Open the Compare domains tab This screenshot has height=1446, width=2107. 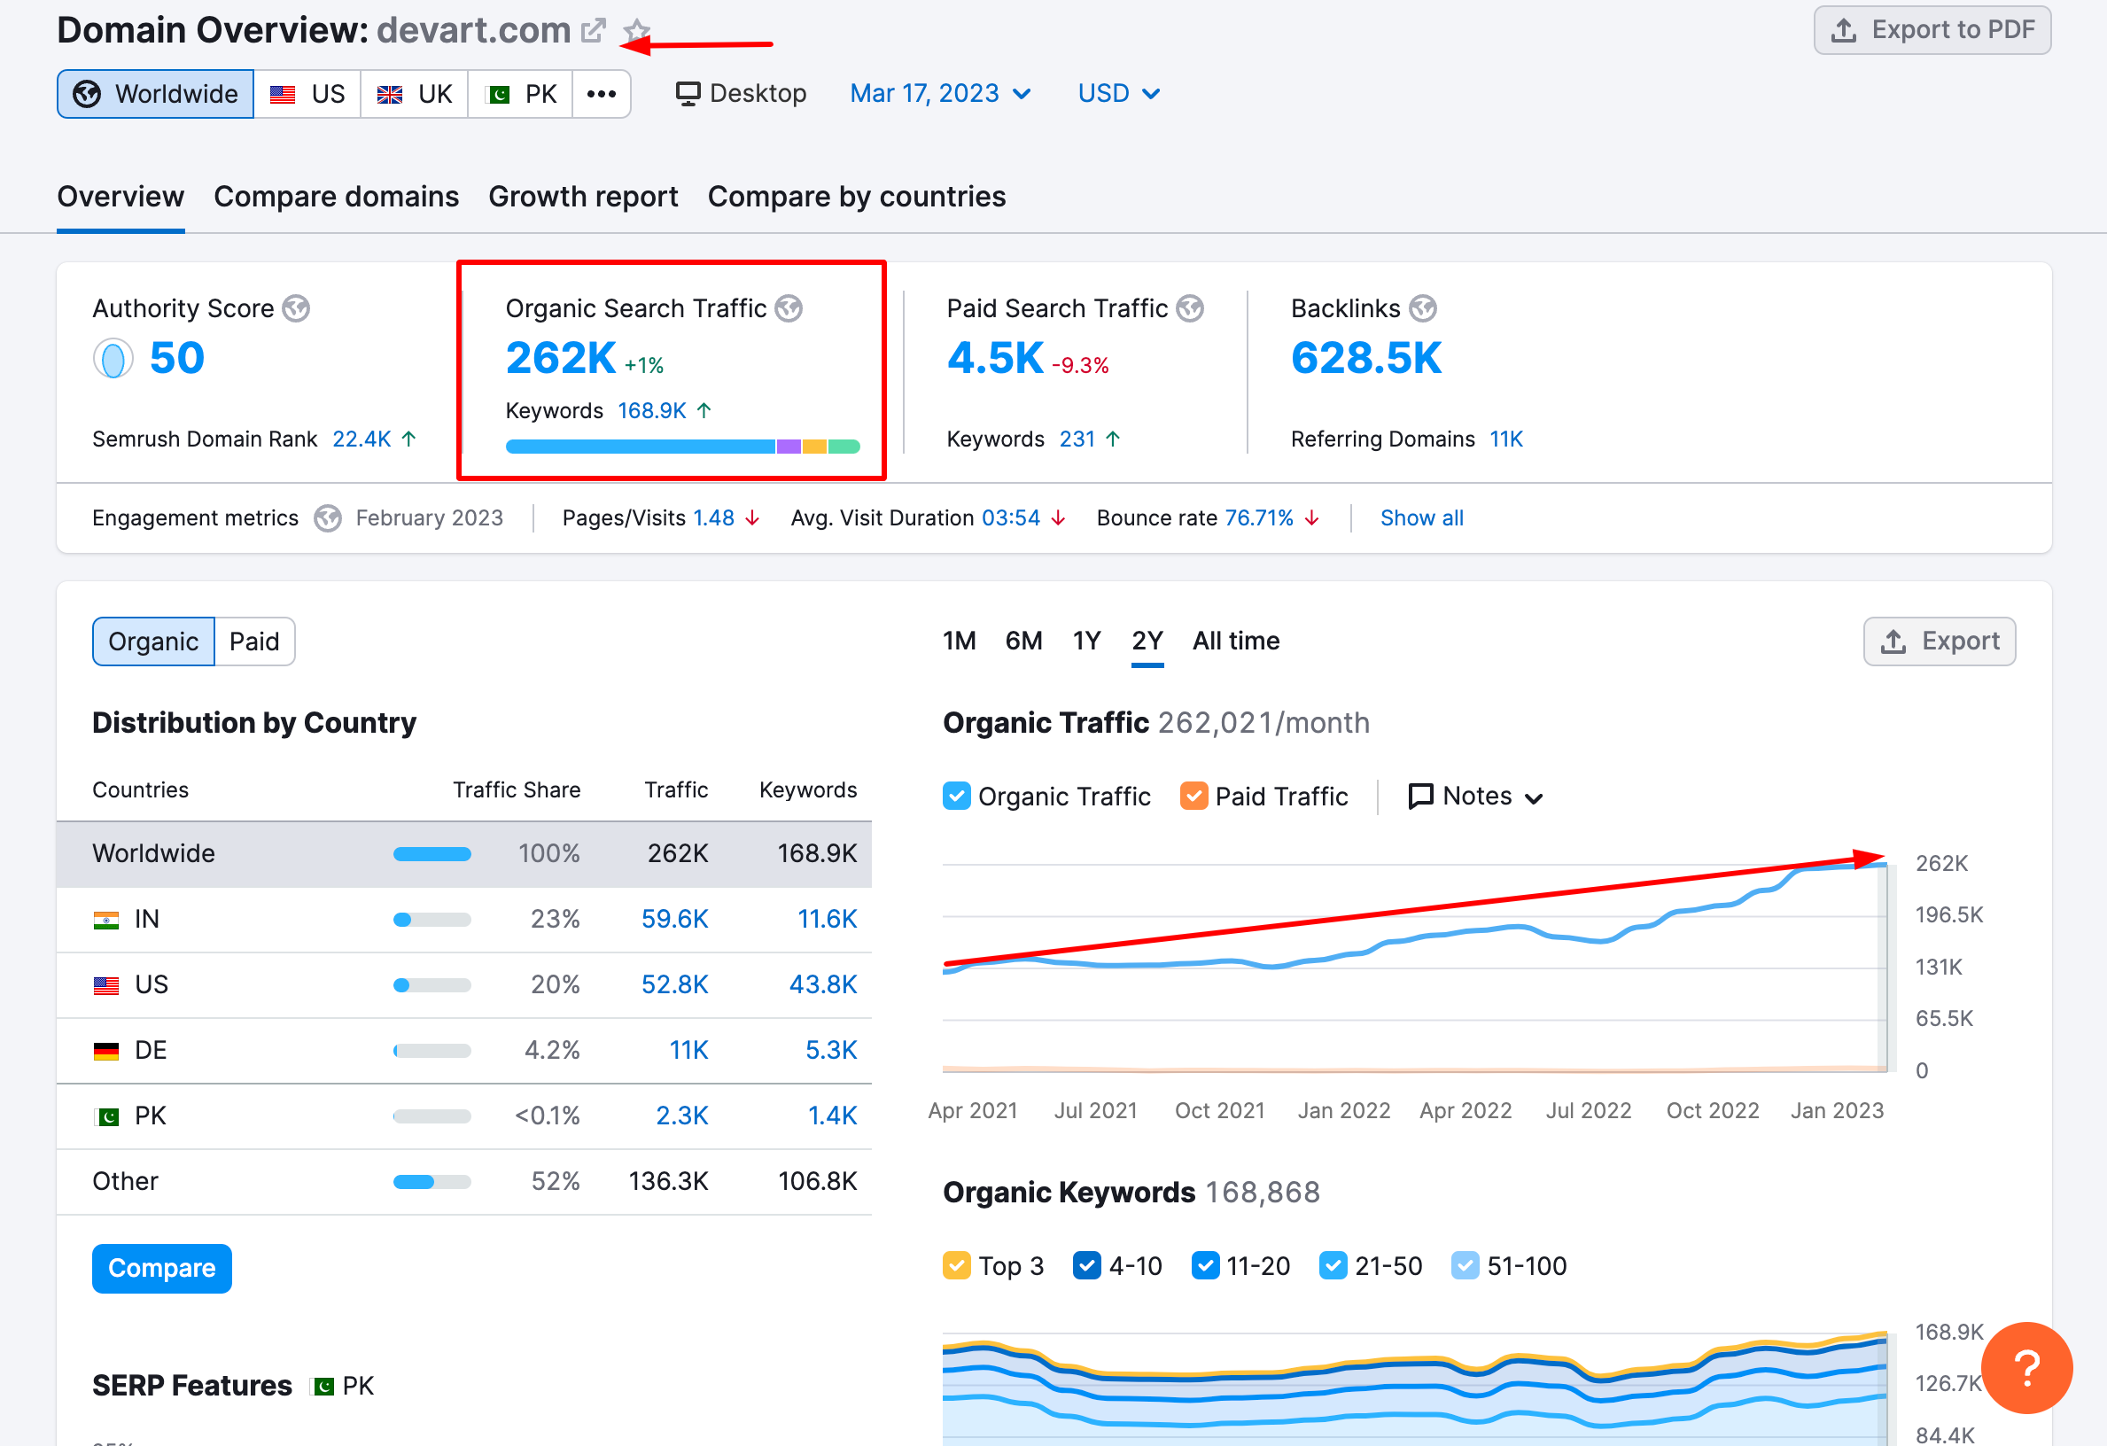coord(337,198)
